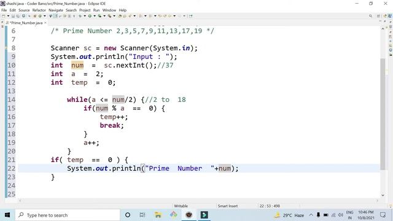Screen dimensions: 393x221
Task: Click the Debug bug icon in toolbar
Action: pos(80,16)
